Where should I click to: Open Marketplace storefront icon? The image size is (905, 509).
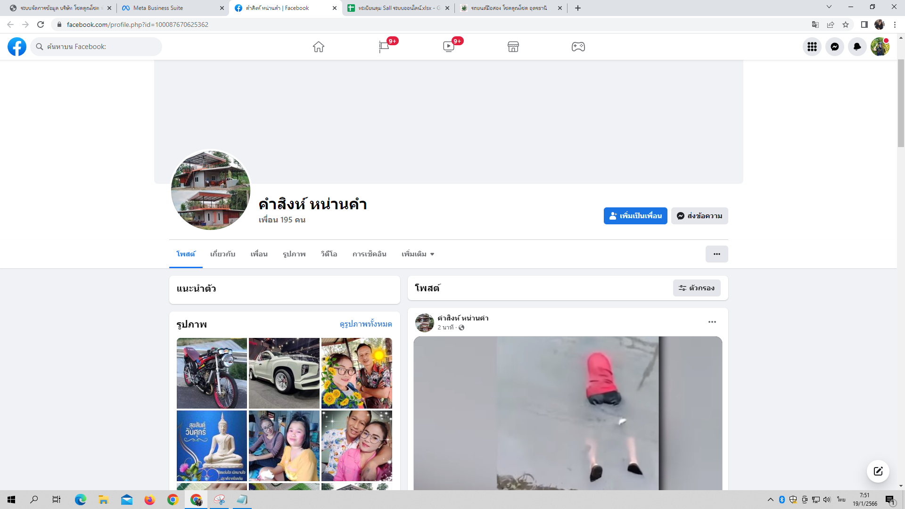(x=513, y=47)
